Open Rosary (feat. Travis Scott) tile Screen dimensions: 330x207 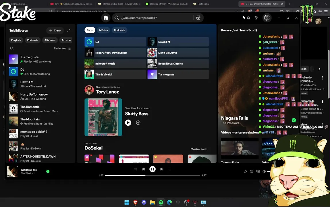(115, 53)
